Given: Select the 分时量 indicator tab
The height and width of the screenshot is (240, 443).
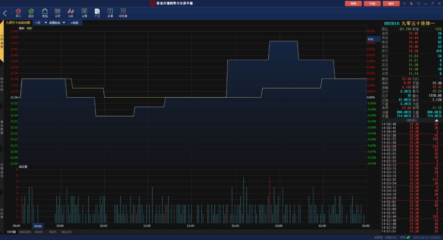Looking at the screenshot, I should 11,232.
